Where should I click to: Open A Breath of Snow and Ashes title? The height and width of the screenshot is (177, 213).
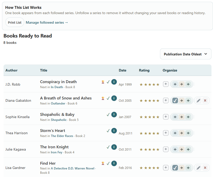[66, 98]
